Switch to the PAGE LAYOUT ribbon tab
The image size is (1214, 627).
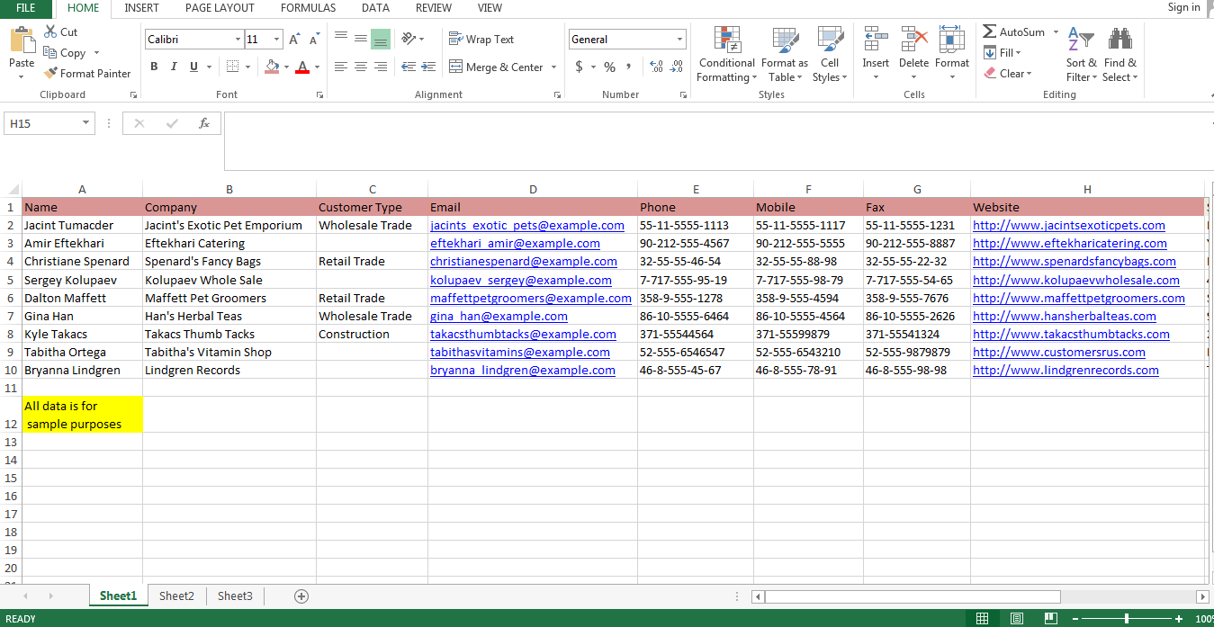click(220, 8)
